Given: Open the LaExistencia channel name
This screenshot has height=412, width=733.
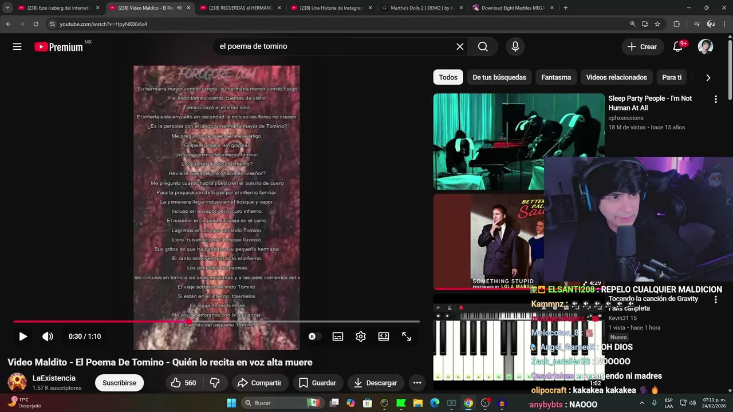Looking at the screenshot, I should 54,378.
